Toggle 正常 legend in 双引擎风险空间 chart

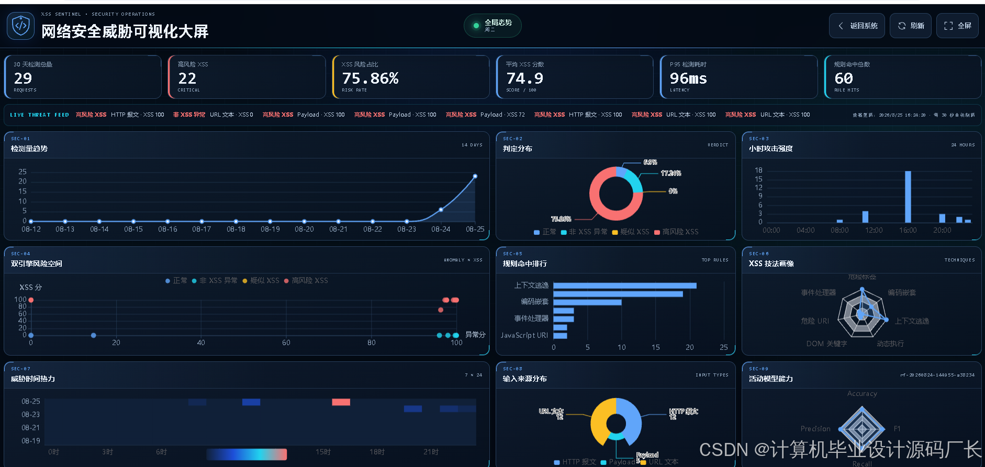[176, 281]
